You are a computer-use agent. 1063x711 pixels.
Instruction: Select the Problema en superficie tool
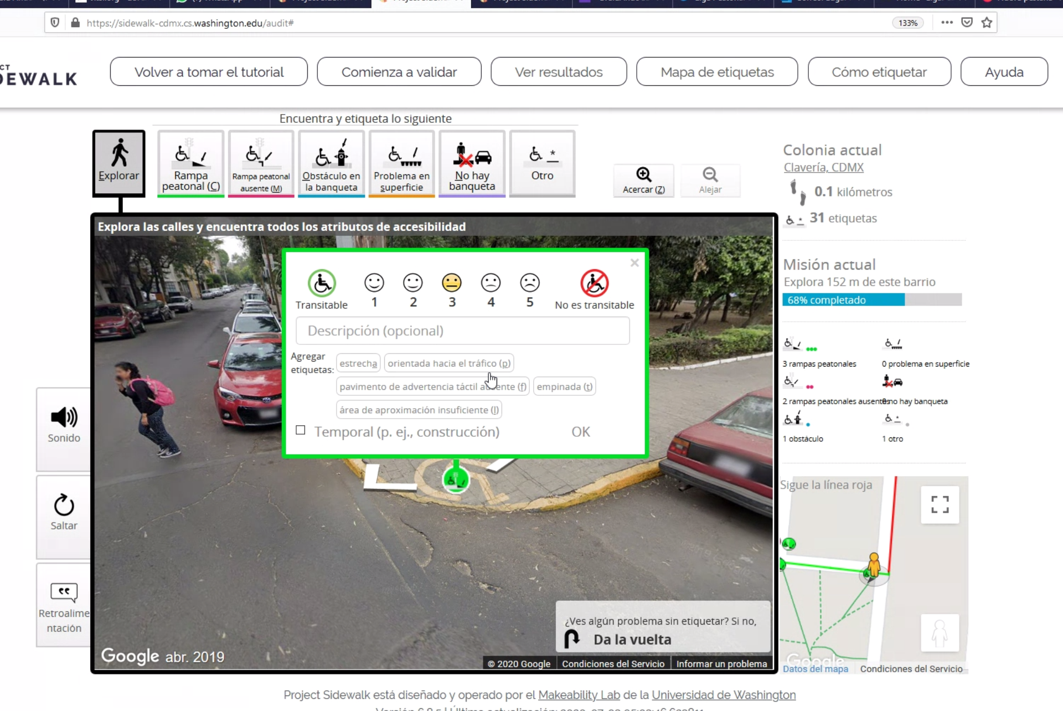401,163
